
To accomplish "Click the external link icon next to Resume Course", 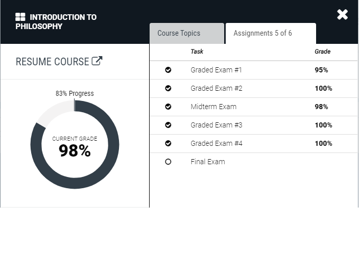I will click(97, 61).
